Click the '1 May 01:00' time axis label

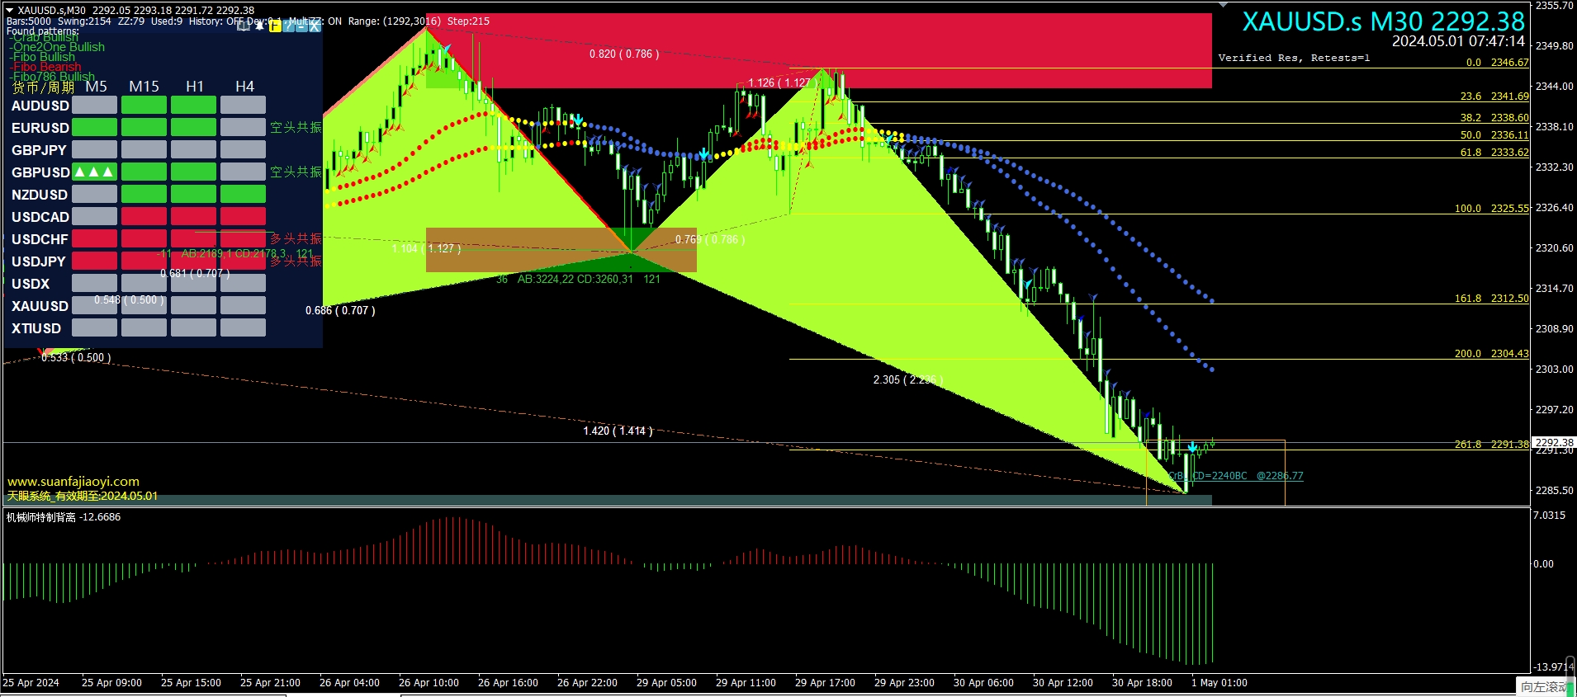(x=1219, y=683)
